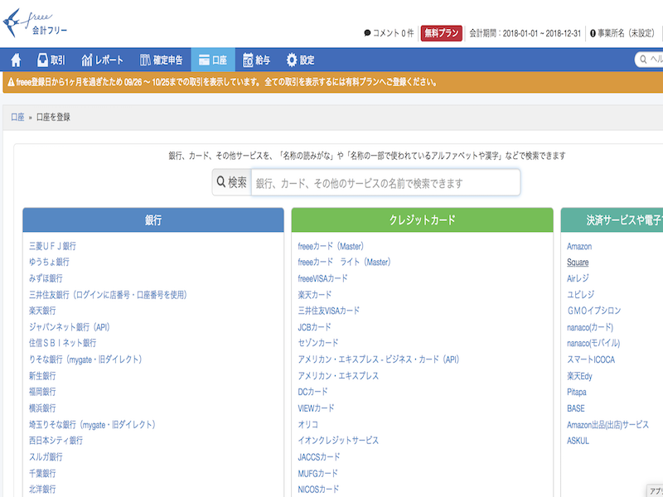Go to the home icon in navigation

pos(16,60)
